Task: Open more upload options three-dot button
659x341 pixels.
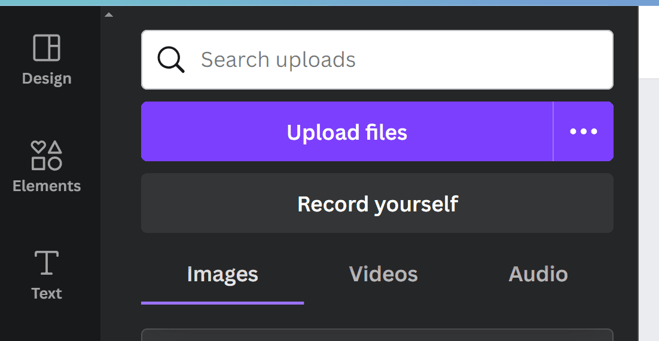Action: click(584, 131)
